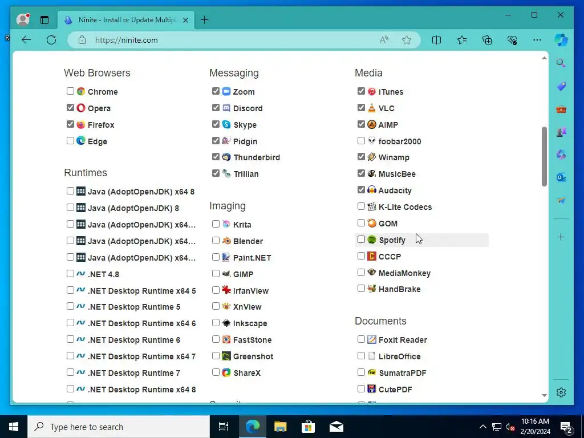Open Microsoft Store from taskbar
This screenshot has height=438, width=584.
(x=308, y=427)
